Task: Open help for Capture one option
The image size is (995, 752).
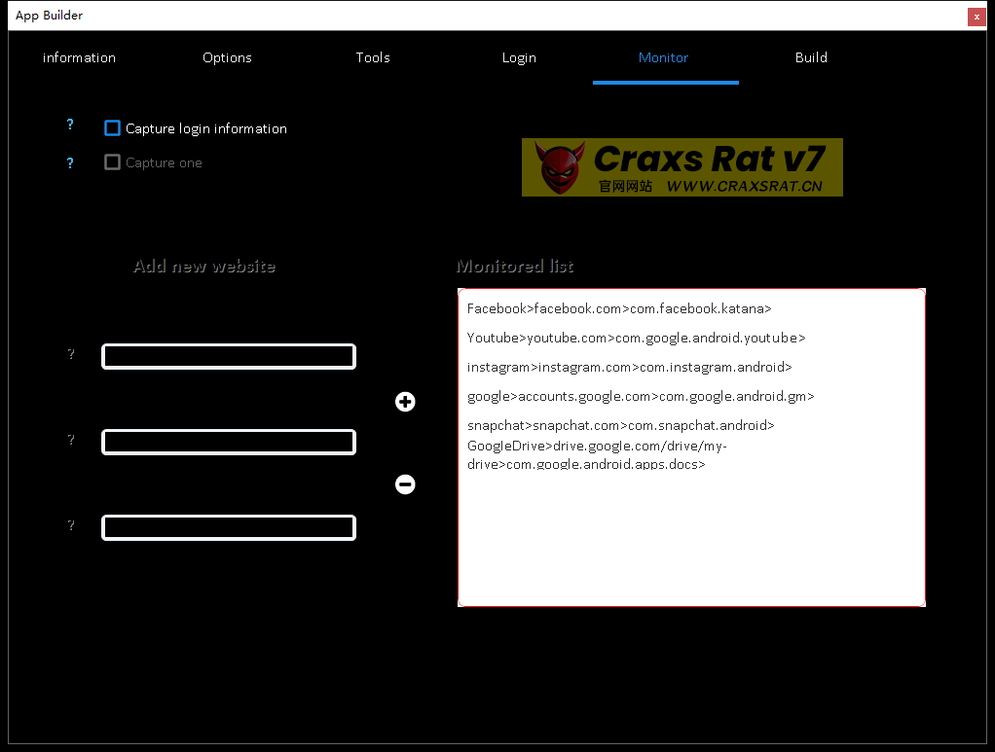Action: [x=69, y=163]
